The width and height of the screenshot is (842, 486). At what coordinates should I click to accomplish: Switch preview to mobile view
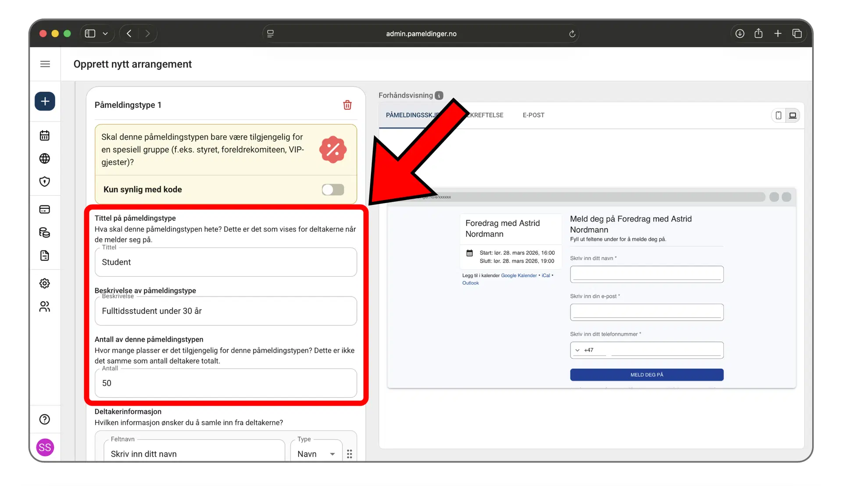point(778,115)
